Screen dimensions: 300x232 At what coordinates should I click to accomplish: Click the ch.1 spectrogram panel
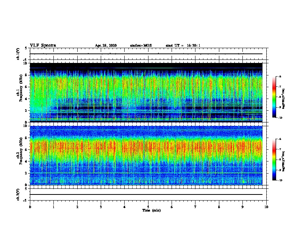(x=146, y=92)
